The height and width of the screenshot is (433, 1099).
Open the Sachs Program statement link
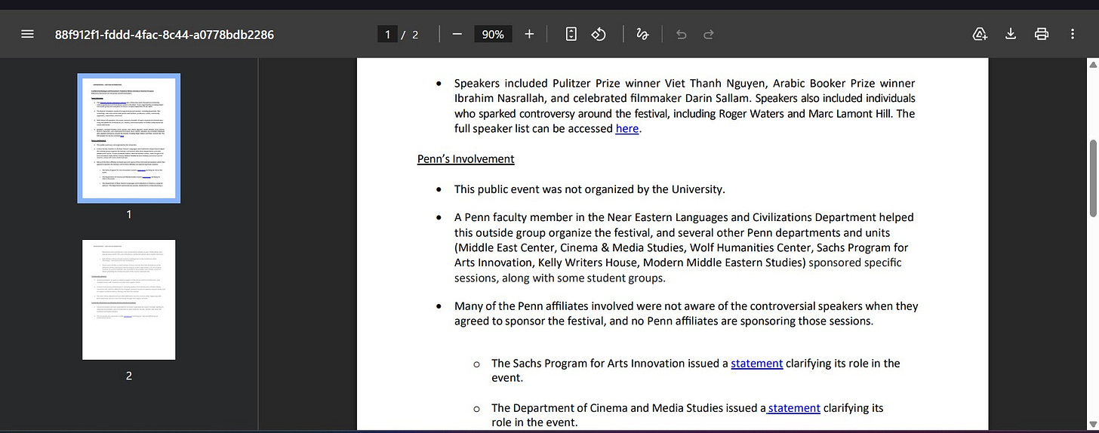point(756,364)
